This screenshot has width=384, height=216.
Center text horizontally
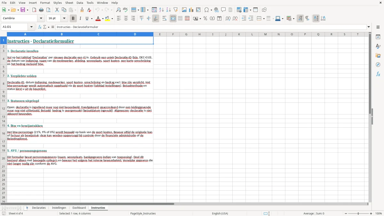tap(126, 19)
